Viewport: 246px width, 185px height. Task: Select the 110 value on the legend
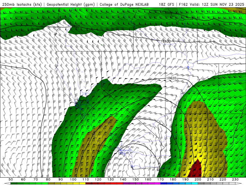coord(86,179)
